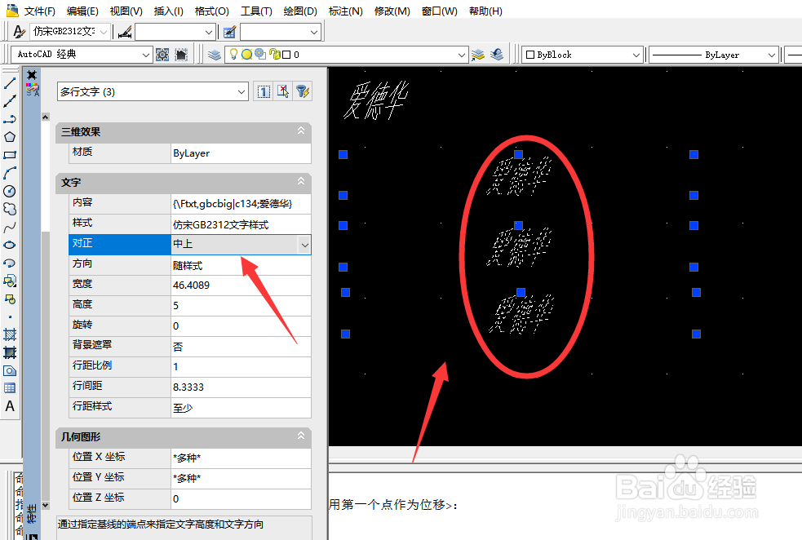Open the 文件(F) menu
802x540 pixels.
(39, 11)
